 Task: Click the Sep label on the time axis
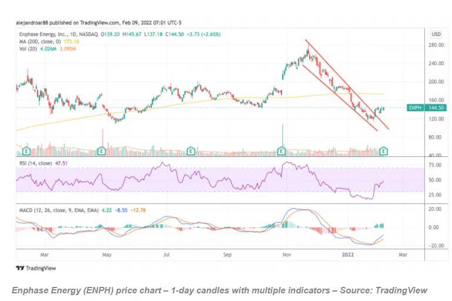point(227,255)
